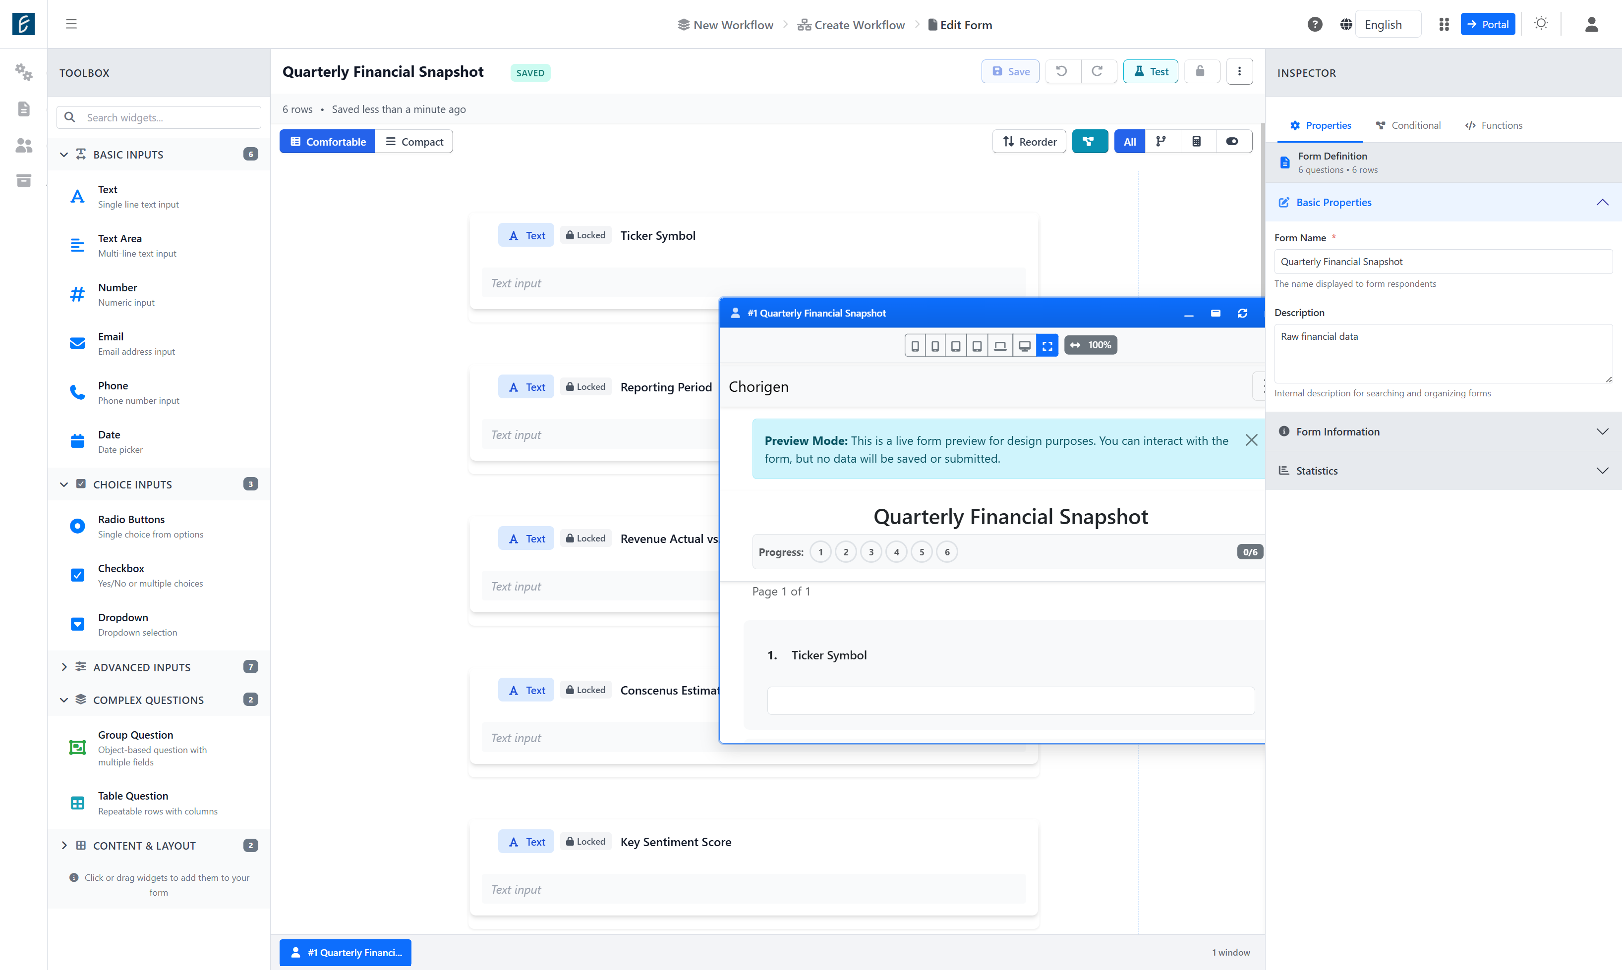This screenshot has width=1622, height=970.
Task: Click the Test button
Action: 1151,71
